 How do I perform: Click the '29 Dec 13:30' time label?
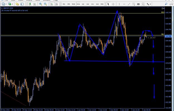pos(27,110)
